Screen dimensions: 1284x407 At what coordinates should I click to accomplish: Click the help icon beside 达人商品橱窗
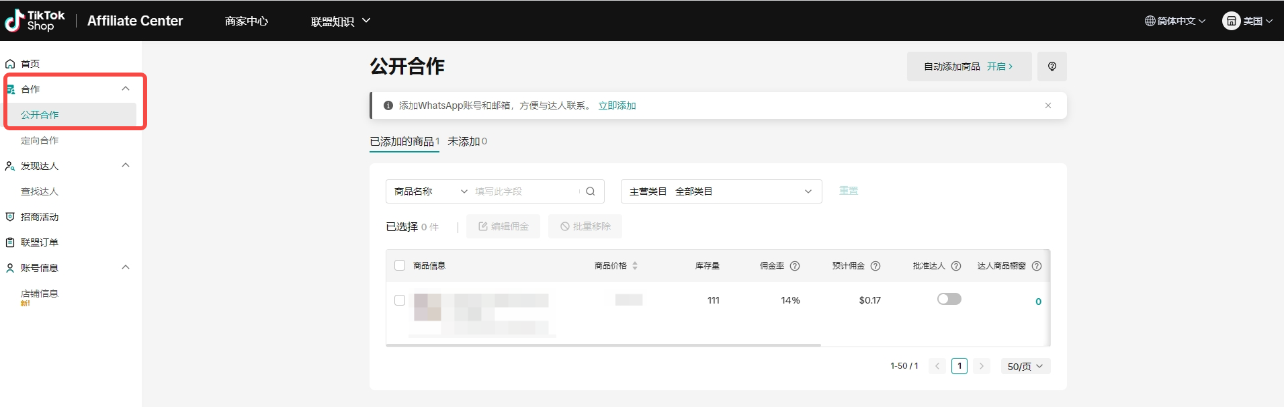1036,266
